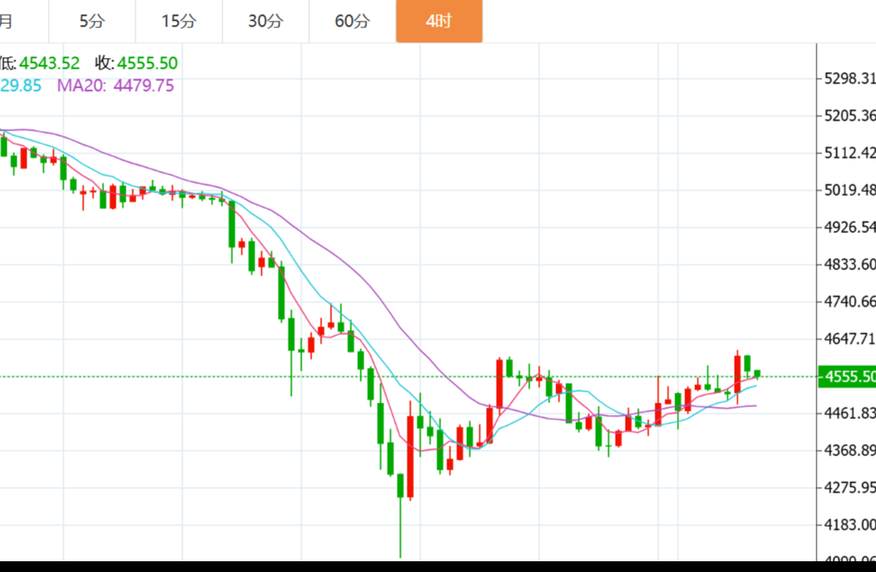
Task: Click the 4368.89 price axis label
Action: [850, 450]
